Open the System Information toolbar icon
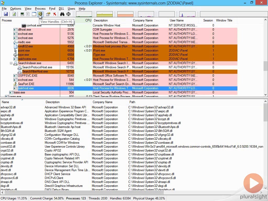The image size is (268, 201). click(x=22, y=14)
